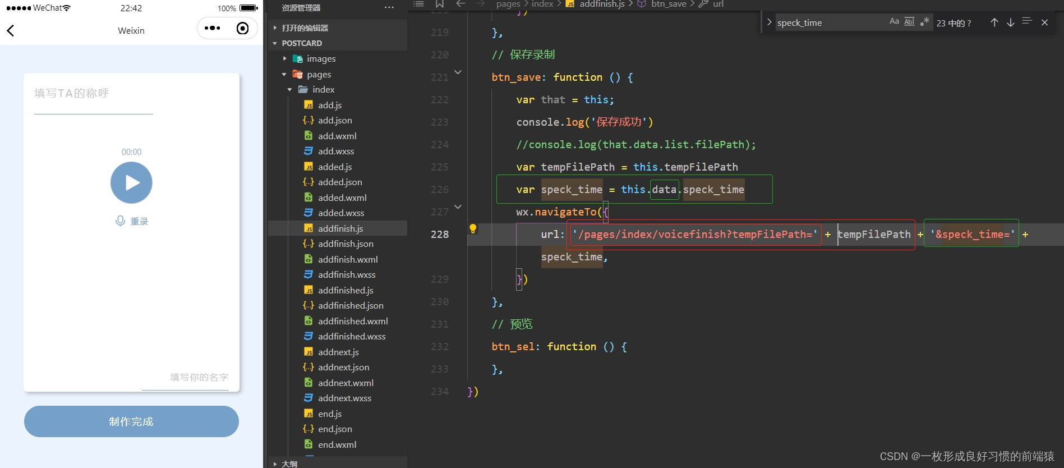Select addfinish.js in file tree
Screen dimensions: 1064x468
click(x=338, y=228)
